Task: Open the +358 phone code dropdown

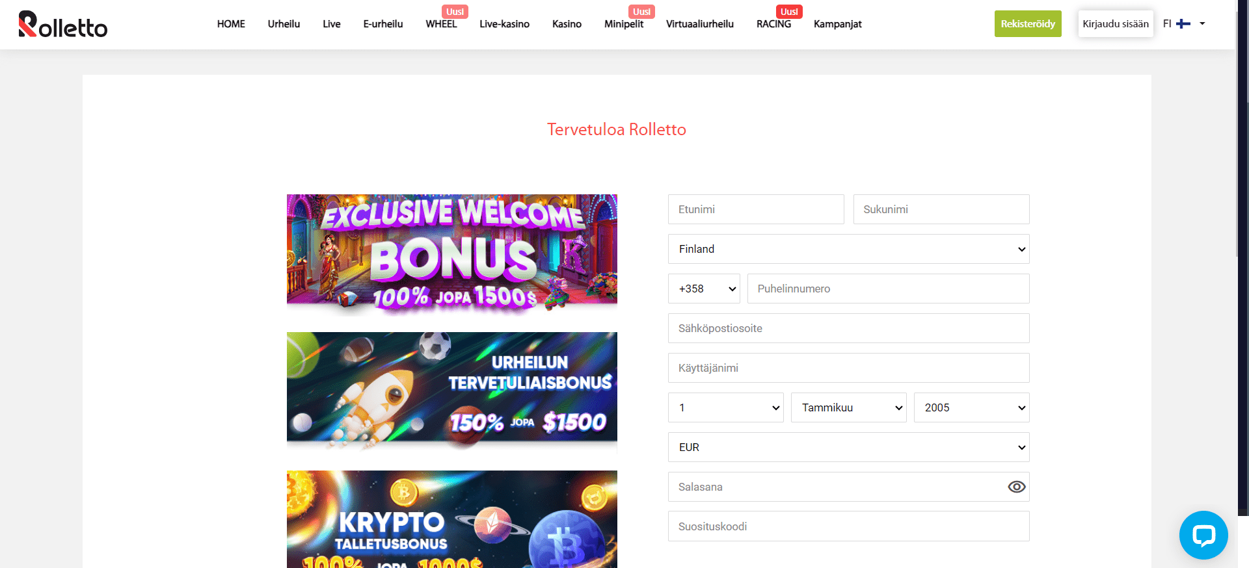Action: point(705,289)
